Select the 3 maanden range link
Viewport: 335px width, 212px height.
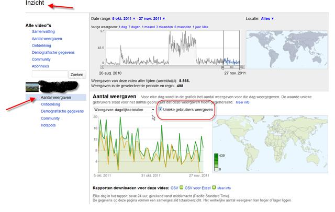coord(164,27)
